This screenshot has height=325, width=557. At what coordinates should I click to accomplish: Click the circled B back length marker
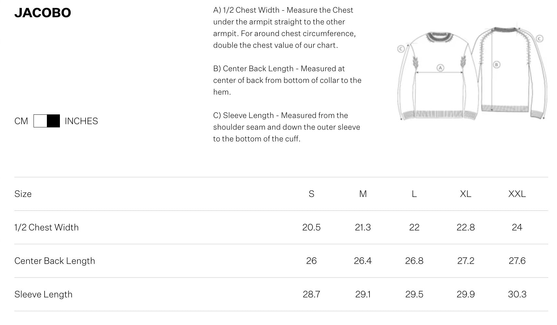[496, 64]
